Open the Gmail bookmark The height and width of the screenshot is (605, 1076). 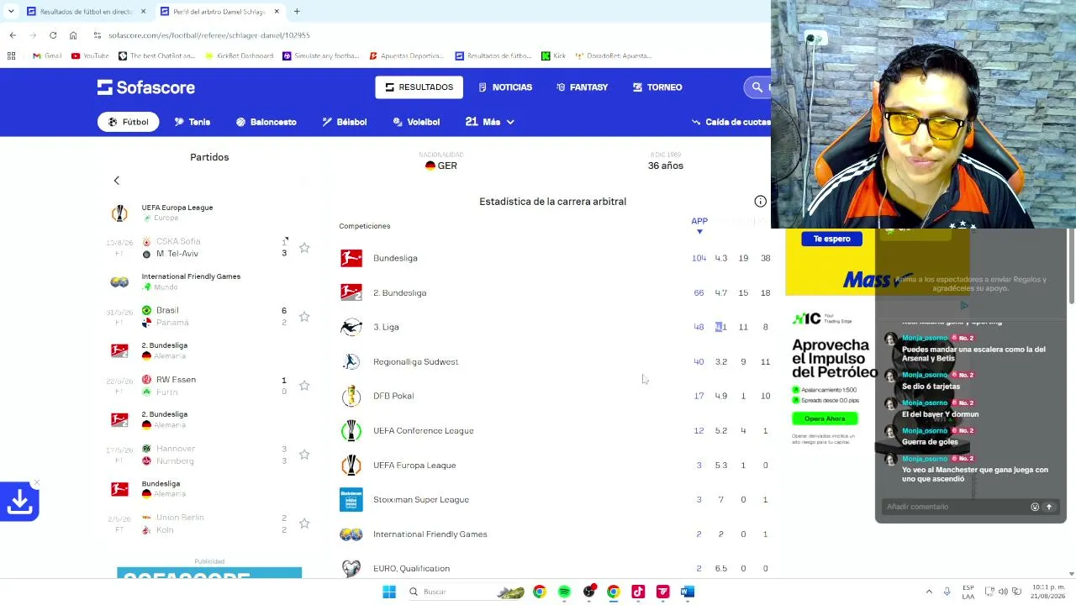(47, 56)
